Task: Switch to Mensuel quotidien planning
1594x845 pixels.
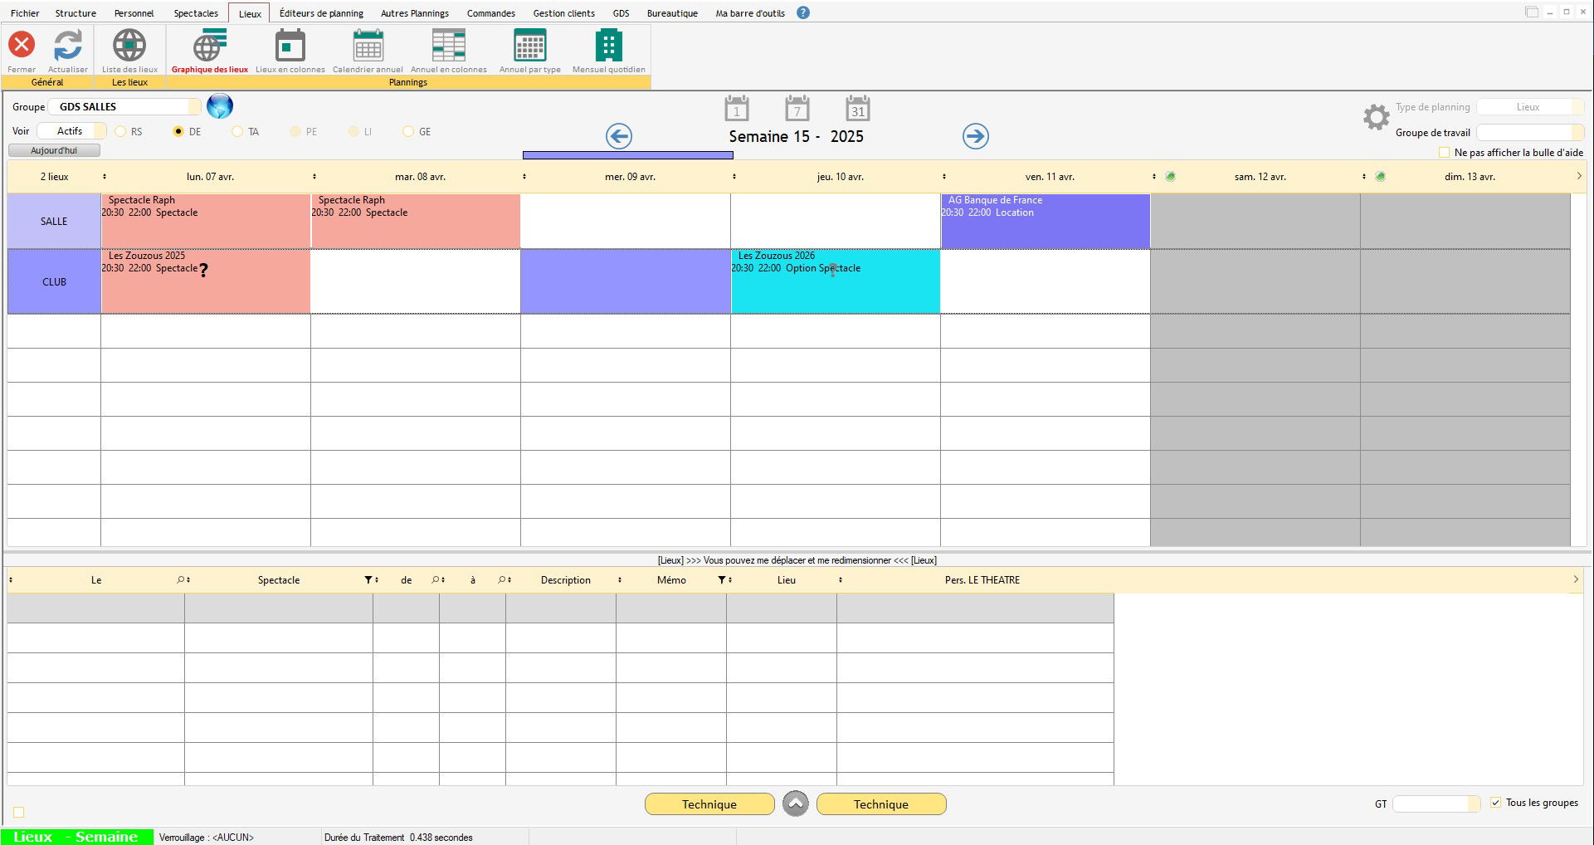Action: [x=608, y=46]
